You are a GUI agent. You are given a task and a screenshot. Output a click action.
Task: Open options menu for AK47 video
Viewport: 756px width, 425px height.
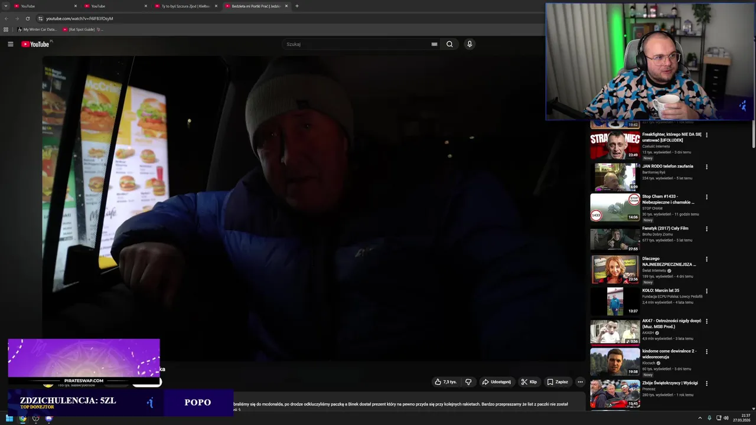706,321
